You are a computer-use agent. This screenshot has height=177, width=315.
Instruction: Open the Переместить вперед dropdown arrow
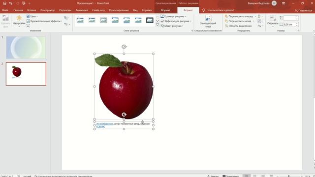(x=255, y=16)
